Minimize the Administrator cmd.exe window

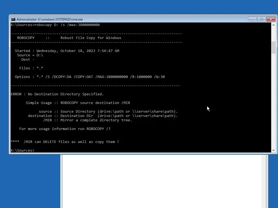click(252, 19)
